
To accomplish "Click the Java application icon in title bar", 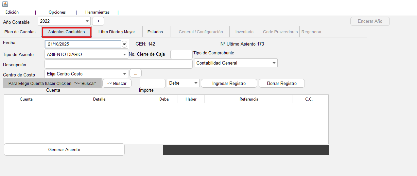I will (x=5, y=4).
